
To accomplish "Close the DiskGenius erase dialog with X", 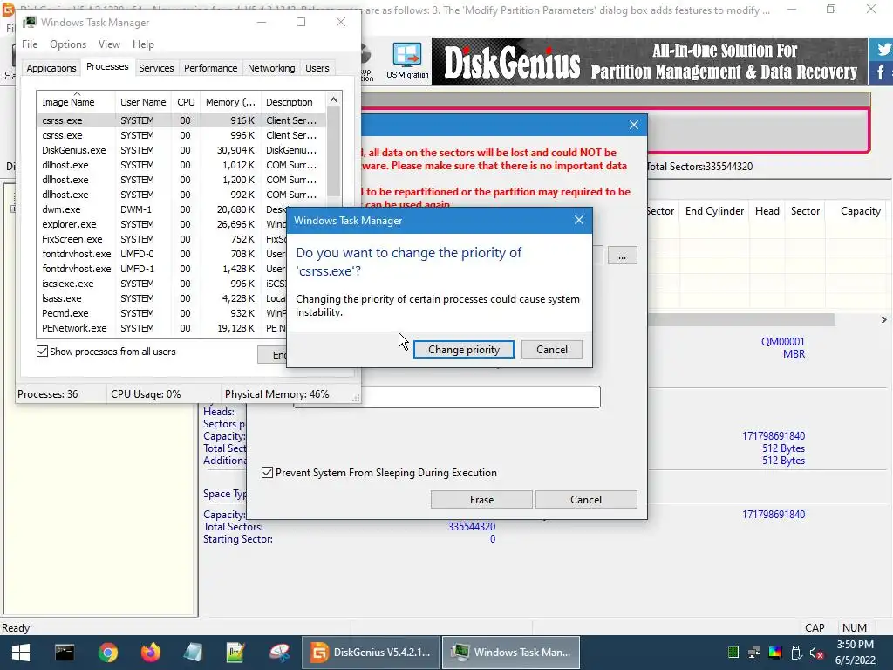I will pos(633,125).
